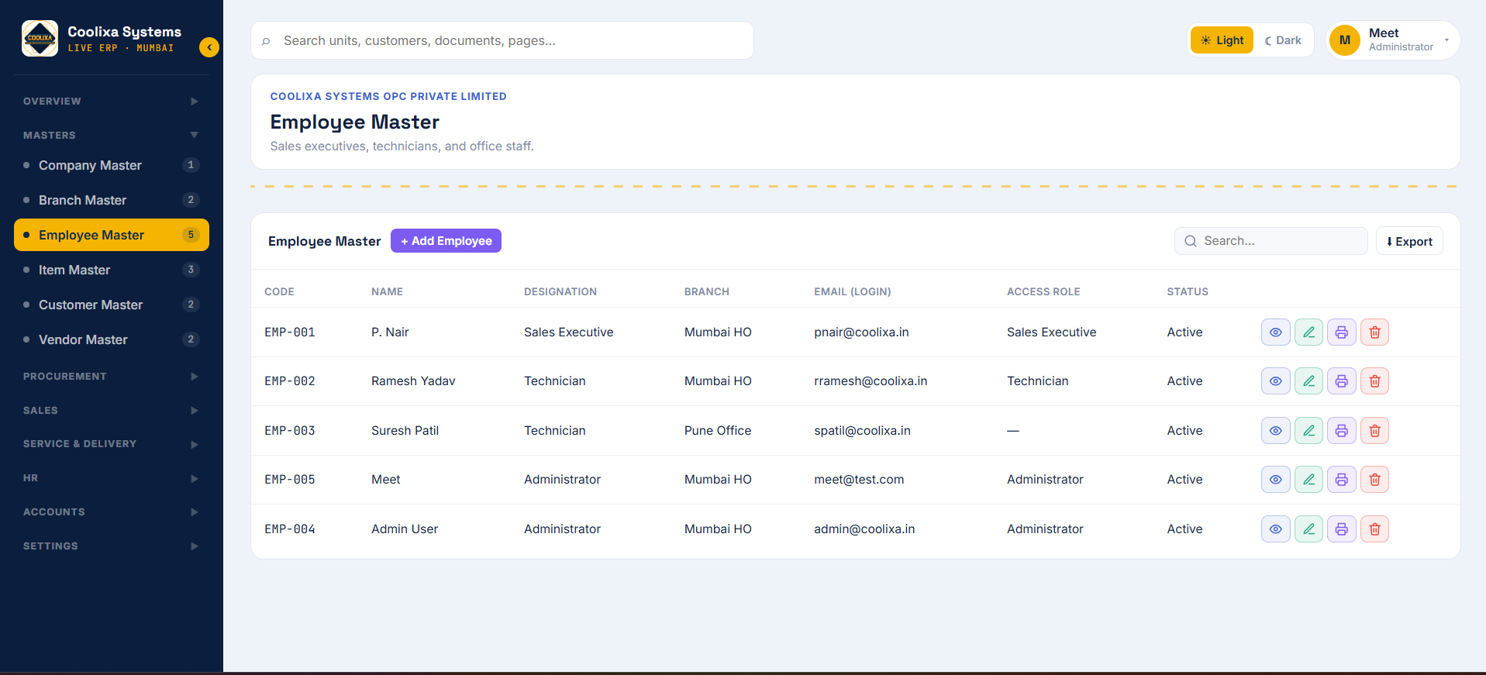
Task: Collapse the sidebar with the yellow arrow
Action: tap(209, 47)
